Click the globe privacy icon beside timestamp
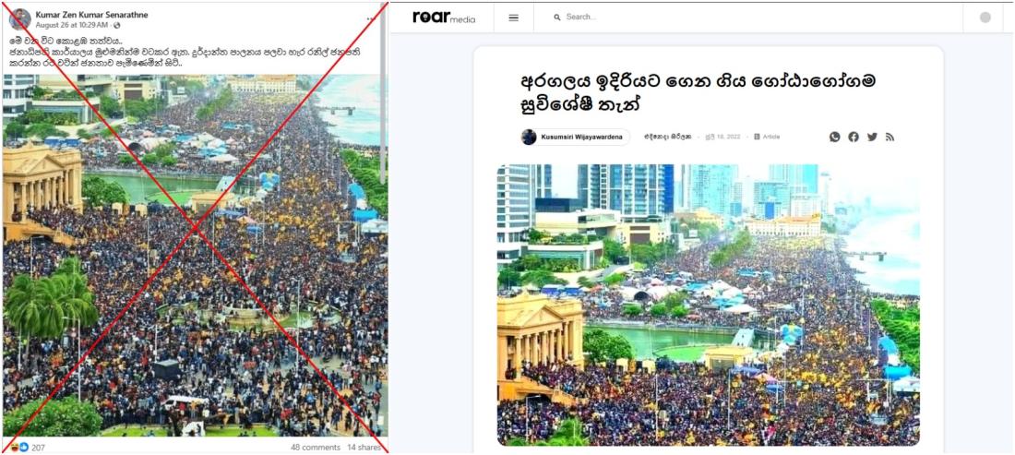1015x455 pixels. pyautogui.click(x=116, y=25)
